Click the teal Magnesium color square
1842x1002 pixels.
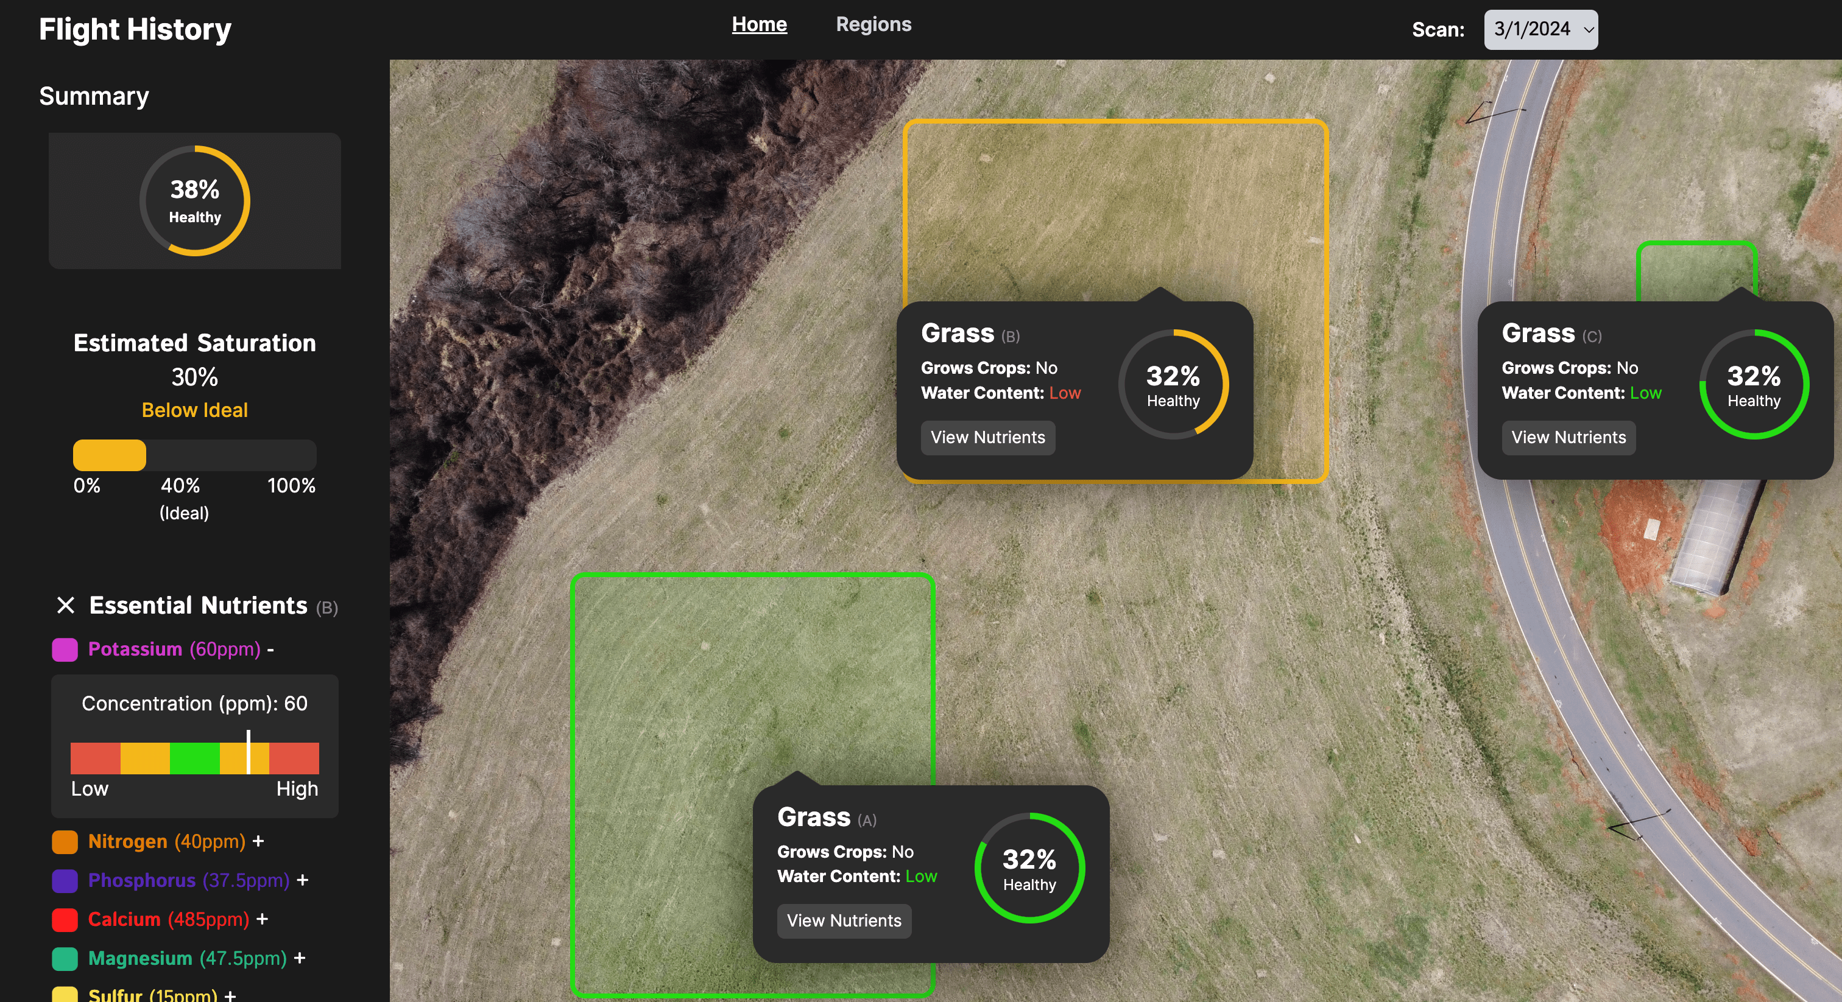(x=65, y=958)
